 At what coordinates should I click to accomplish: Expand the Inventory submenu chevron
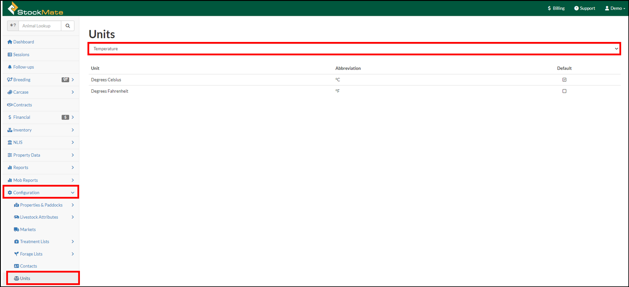tap(73, 130)
